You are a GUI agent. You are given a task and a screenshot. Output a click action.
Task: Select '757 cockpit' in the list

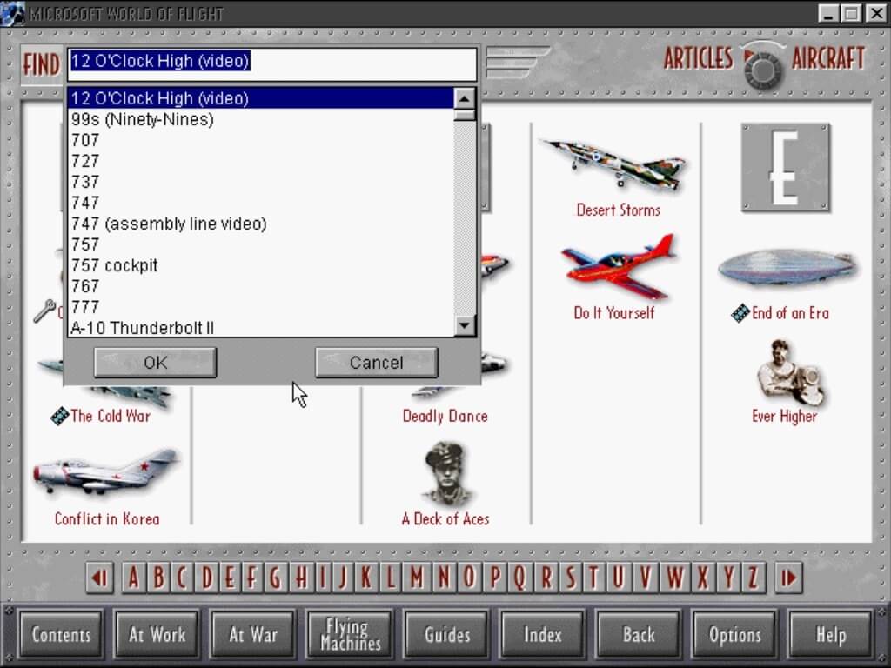261,265
